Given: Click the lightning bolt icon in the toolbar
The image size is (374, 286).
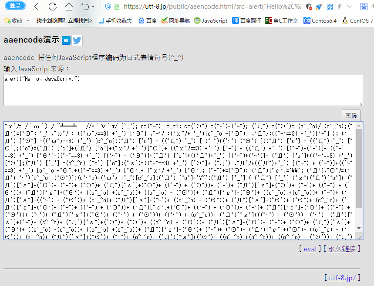Looking at the screenshot, I should 340,7.
